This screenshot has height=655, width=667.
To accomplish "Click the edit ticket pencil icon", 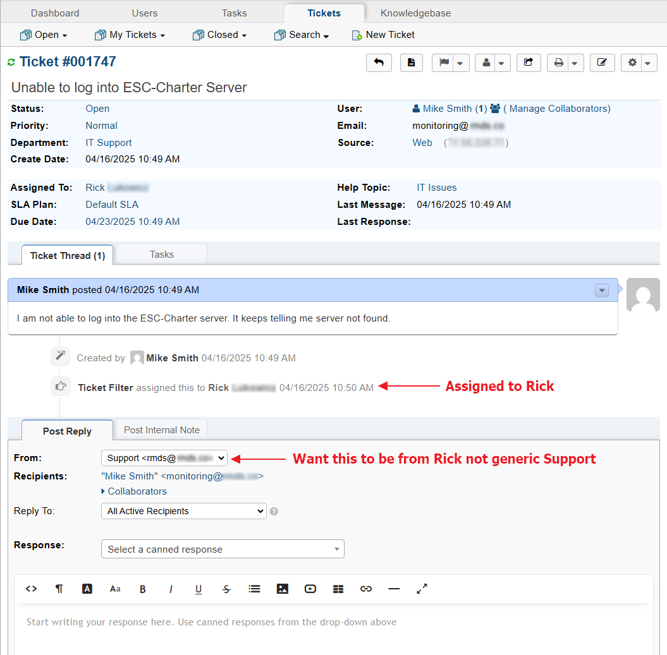I will 602,63.
